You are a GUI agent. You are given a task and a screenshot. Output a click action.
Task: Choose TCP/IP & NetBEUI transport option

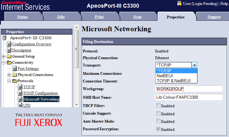pos(176,81)
